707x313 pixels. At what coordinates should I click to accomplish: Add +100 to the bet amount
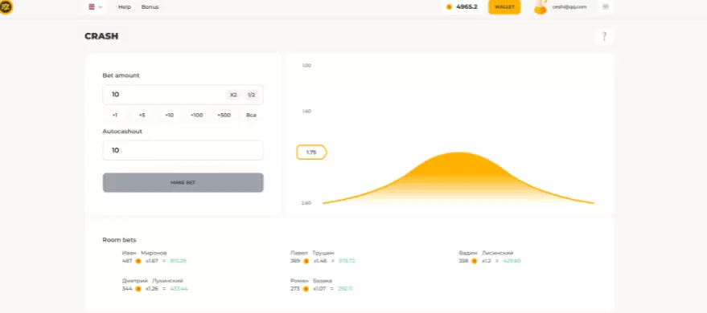pos(196,115)
